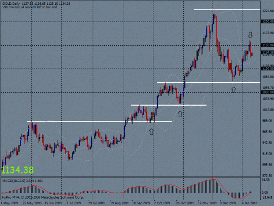The image size is (274, 206).
Task: Select the red MACD signal line
Action: pyautogui.click(x=127, y=189)
